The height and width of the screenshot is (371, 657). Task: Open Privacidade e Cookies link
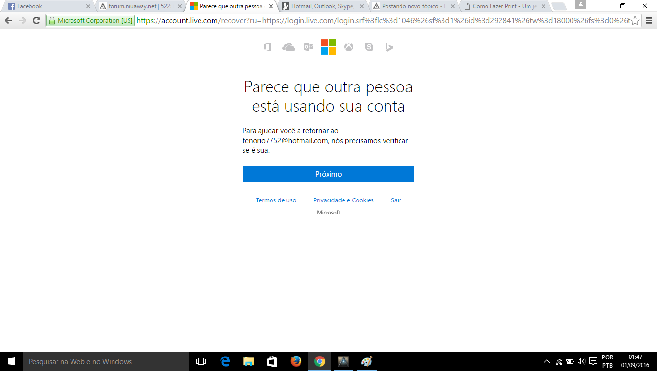click(x=343, y=200)
